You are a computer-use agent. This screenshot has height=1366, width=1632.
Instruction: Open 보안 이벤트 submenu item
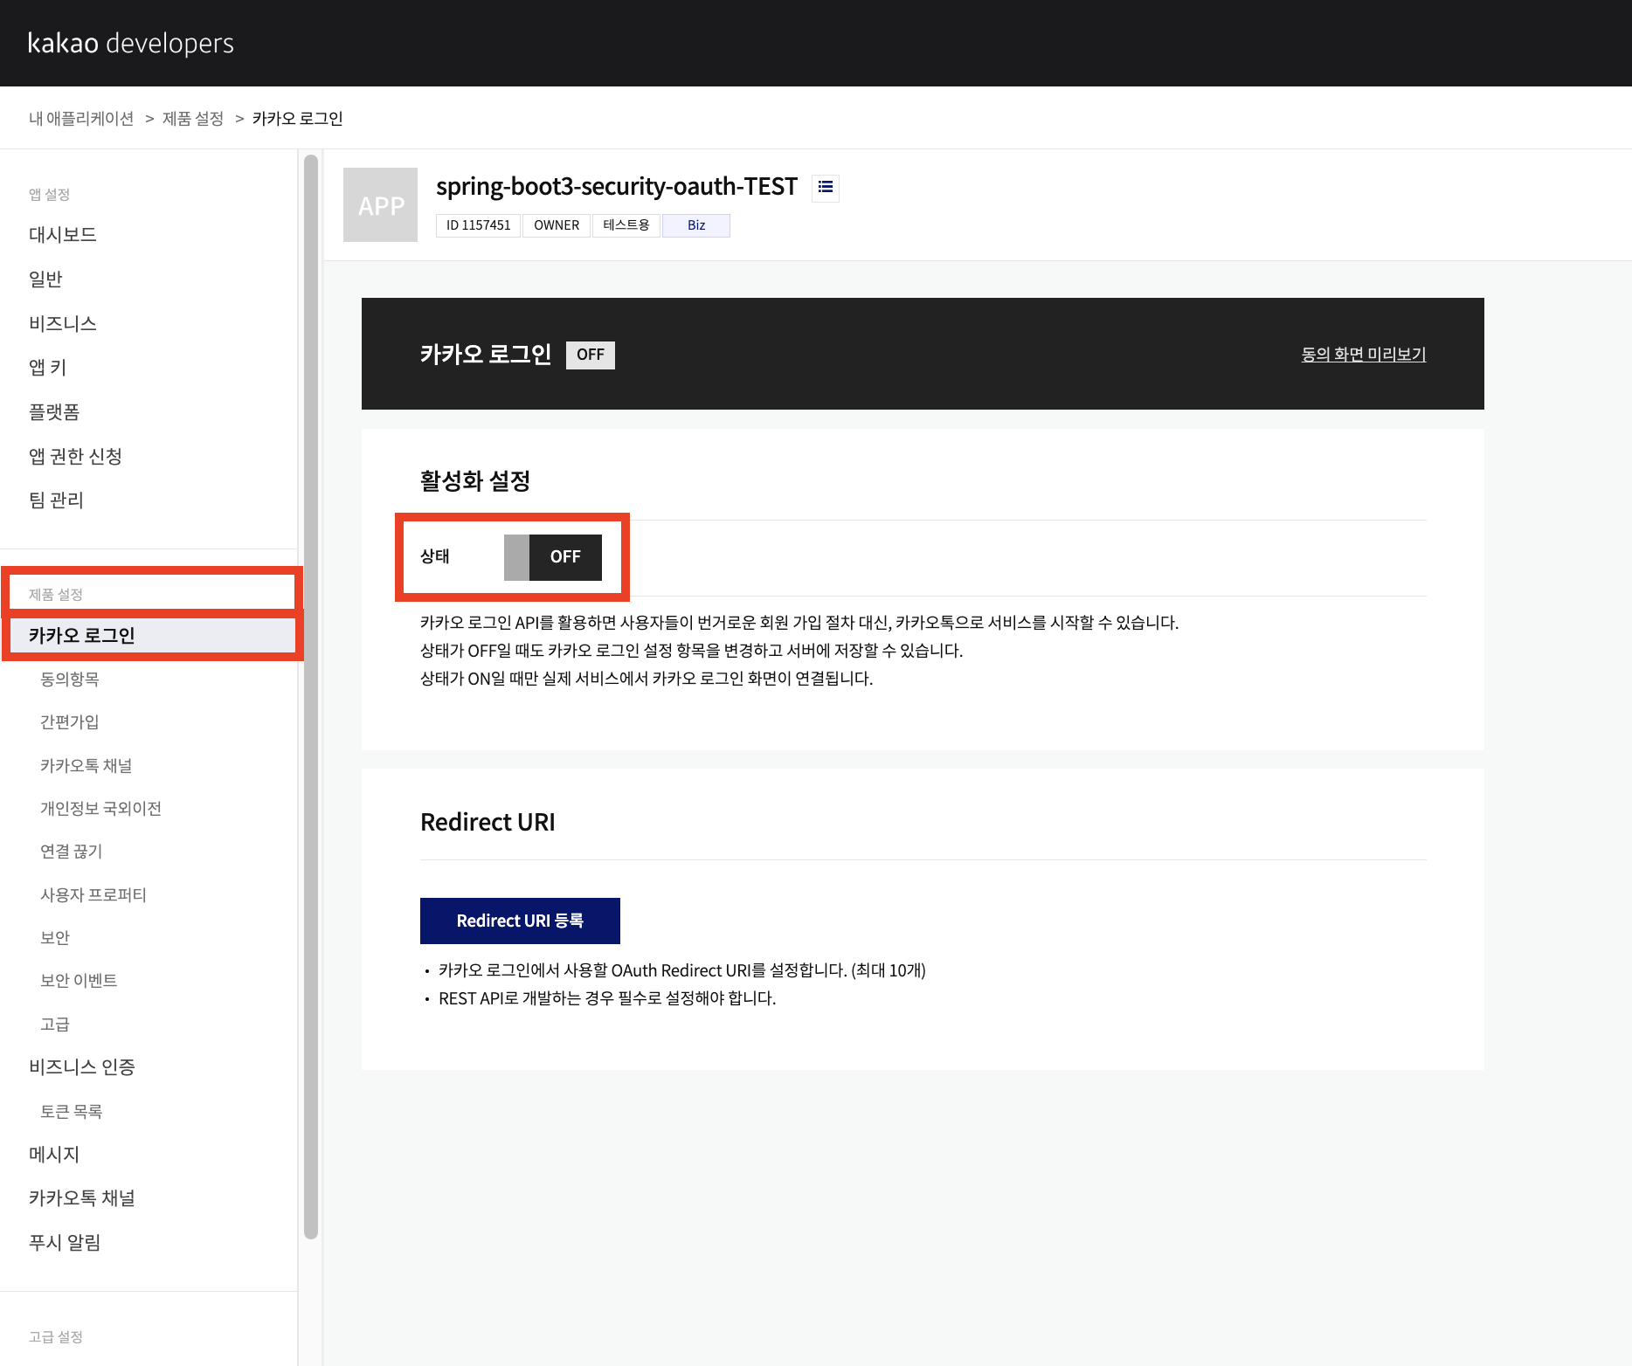(x=79, y=980)
